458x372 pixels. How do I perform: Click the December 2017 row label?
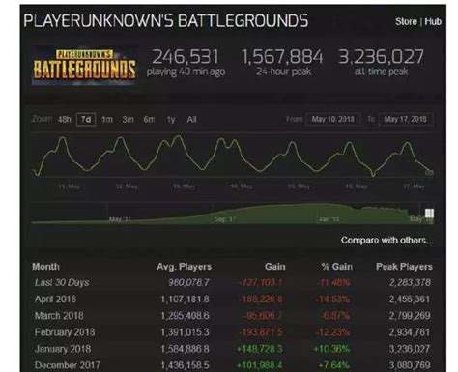(67, 365)
